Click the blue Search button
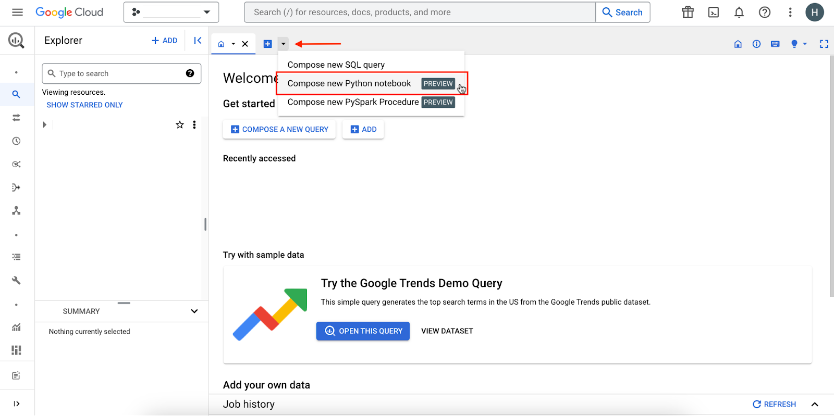 pos(622,12)
